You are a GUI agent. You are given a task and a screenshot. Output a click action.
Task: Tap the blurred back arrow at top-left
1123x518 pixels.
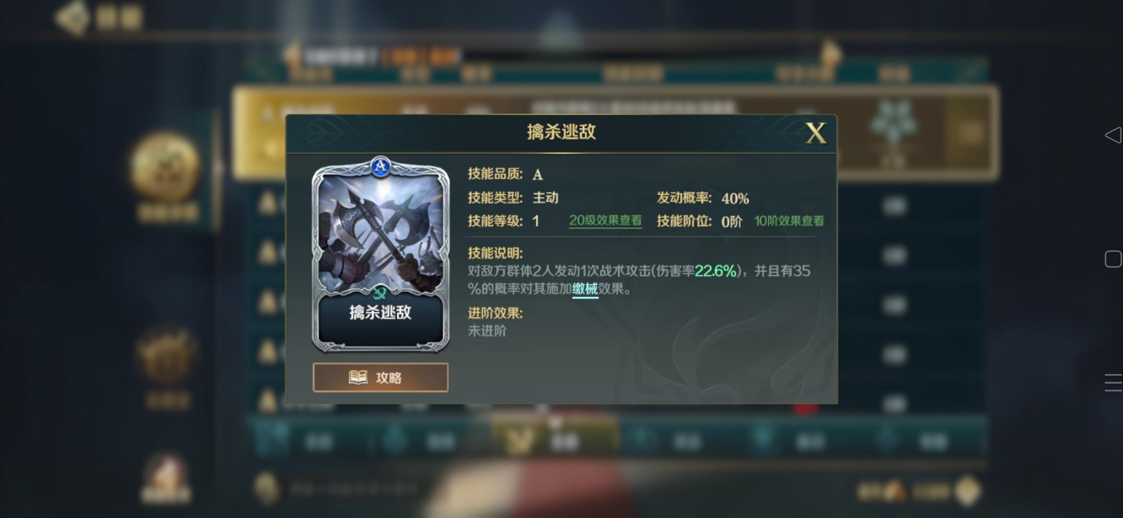coord(72,18)
